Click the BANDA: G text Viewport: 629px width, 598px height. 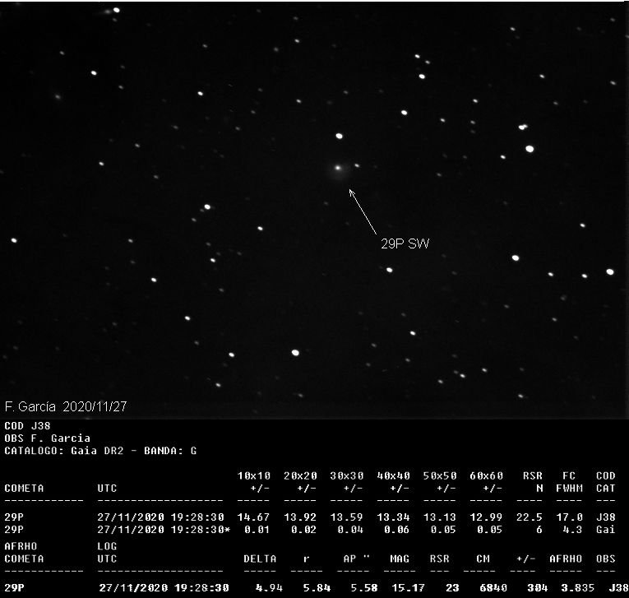point(170,451)
